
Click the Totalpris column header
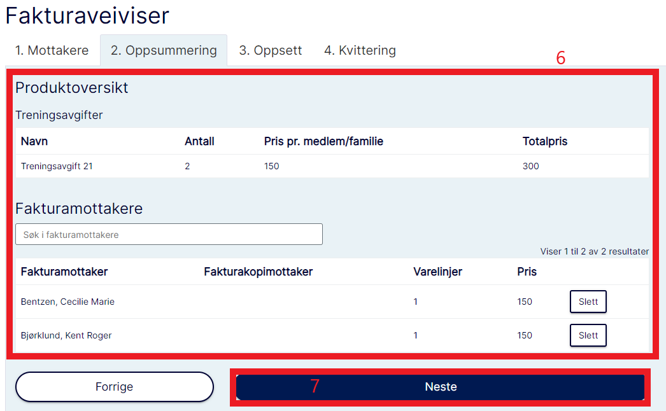(x=544, y=141)
